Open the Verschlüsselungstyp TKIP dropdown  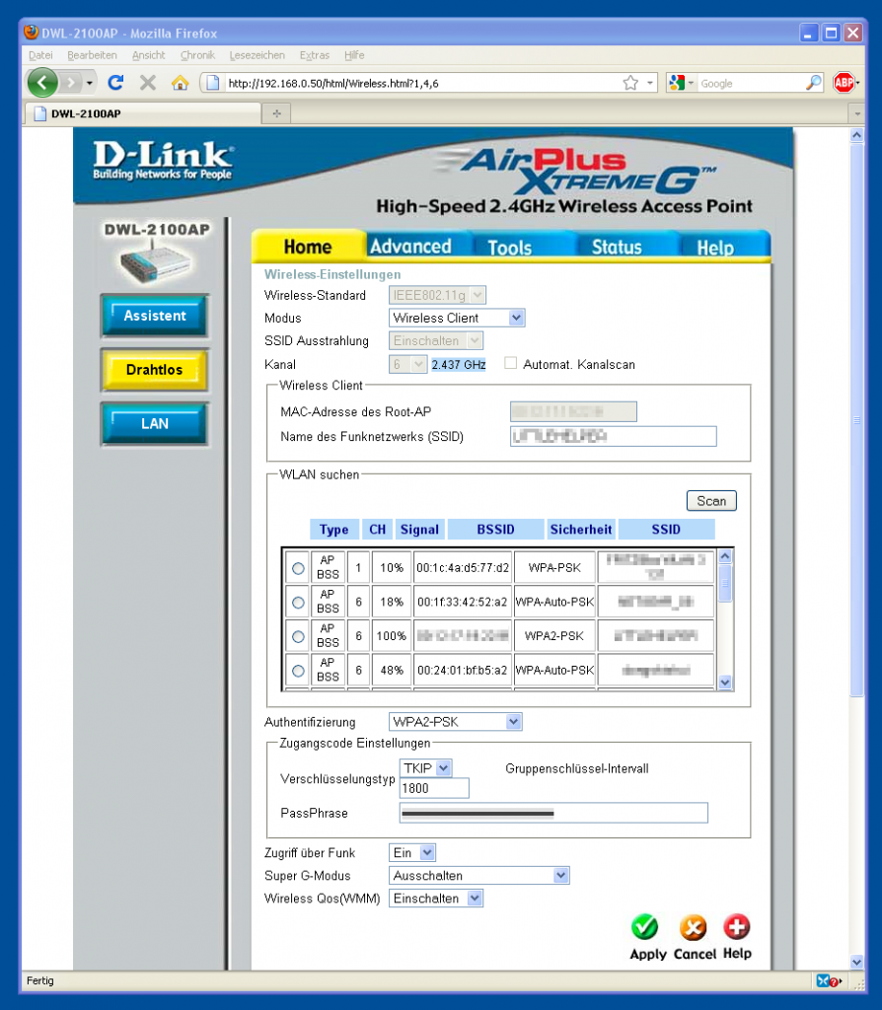click(428, 766)
